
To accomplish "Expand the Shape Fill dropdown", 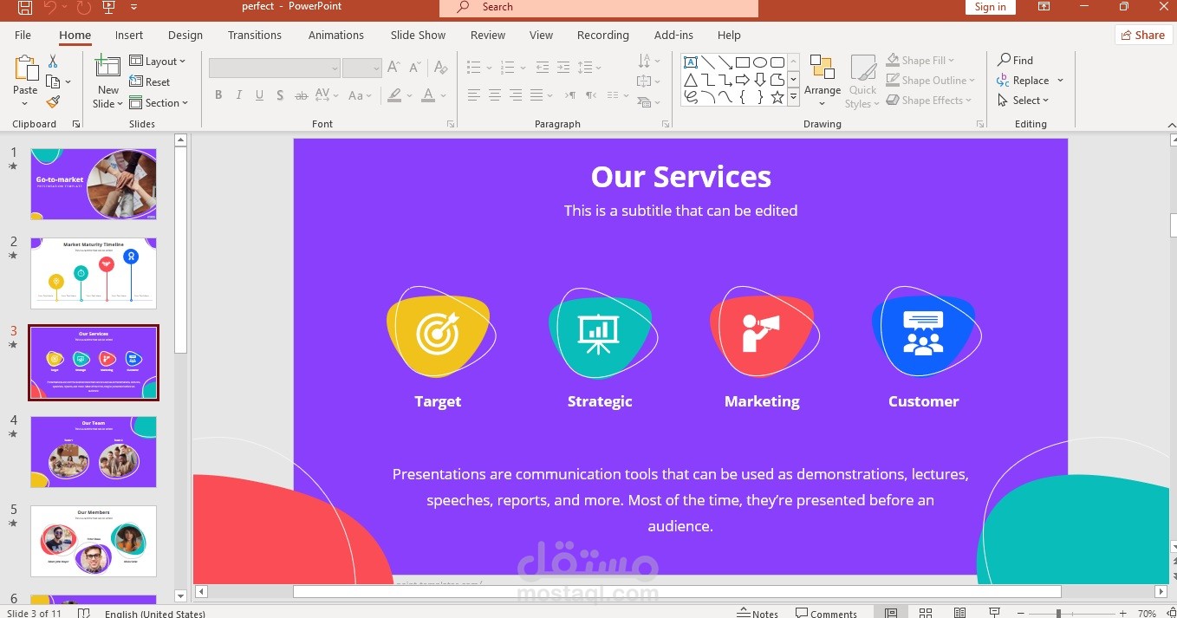I will click(920, 61).
